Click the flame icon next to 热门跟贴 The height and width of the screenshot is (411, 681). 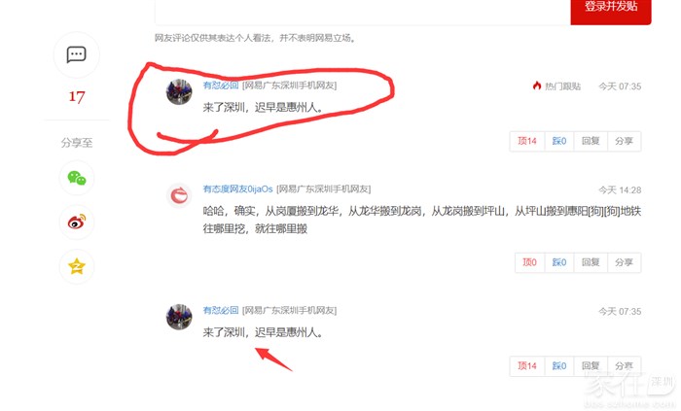point(537,86)
